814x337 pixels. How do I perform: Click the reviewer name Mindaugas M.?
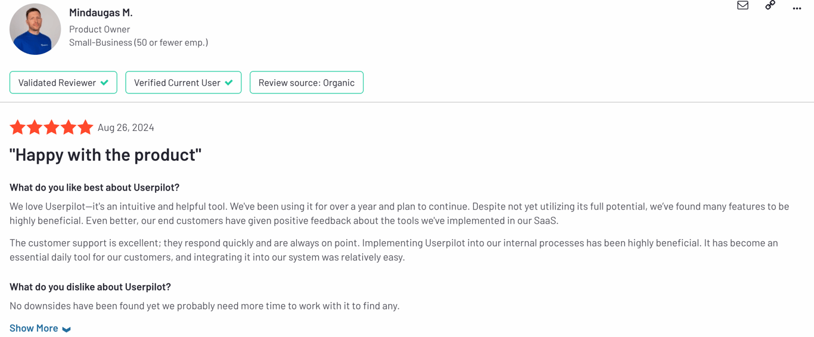[x=101, y=13]
